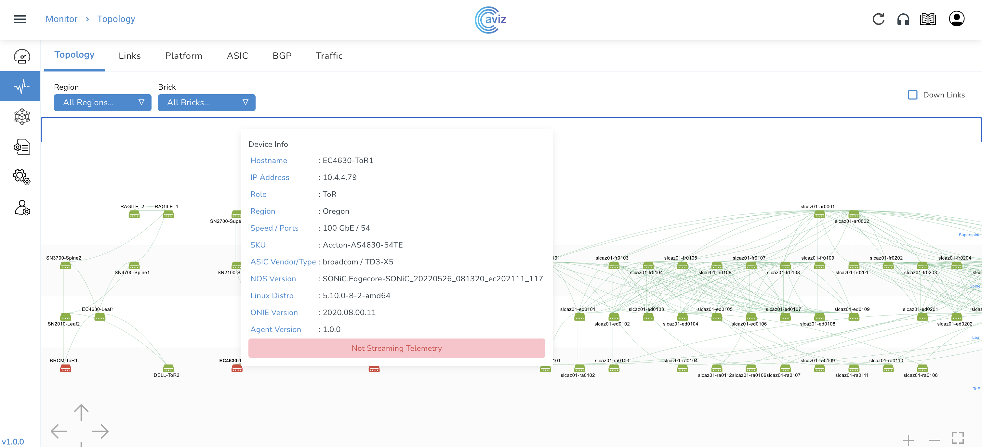
Task: Follow the Monitor breadcrumb link
Action: [61, 19]
